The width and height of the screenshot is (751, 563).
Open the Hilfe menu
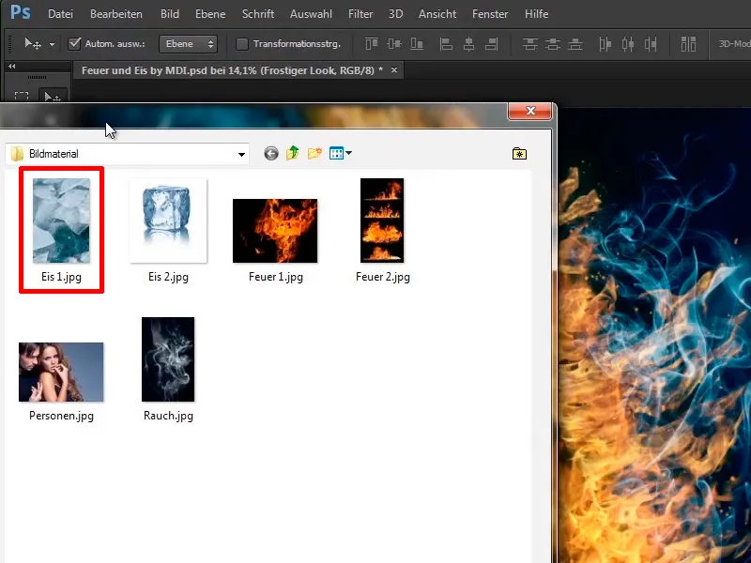point(536,14)
